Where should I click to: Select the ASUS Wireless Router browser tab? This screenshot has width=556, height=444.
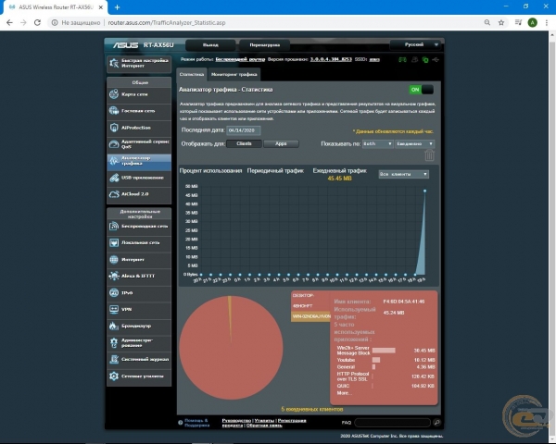tap(55, 7)
